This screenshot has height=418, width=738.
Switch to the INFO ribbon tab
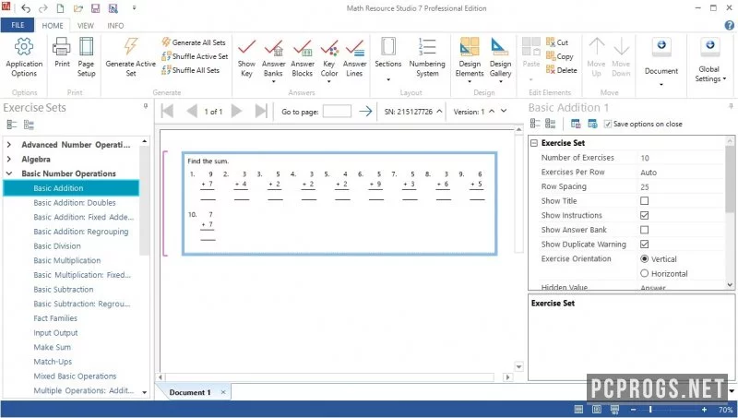(x=115, y=26)
